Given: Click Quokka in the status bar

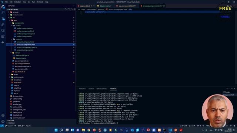Looking at the screenshot, I should pos(29,126).
